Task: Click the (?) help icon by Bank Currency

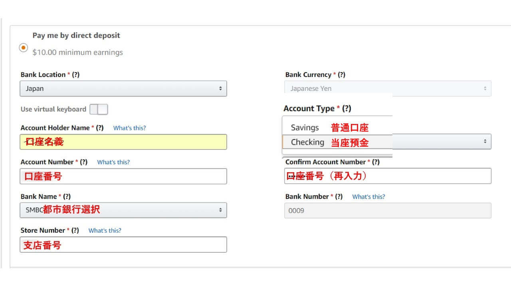Action: tap(341, 75)
